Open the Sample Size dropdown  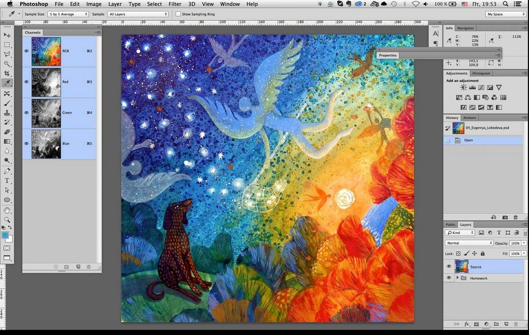coord(68,14)
